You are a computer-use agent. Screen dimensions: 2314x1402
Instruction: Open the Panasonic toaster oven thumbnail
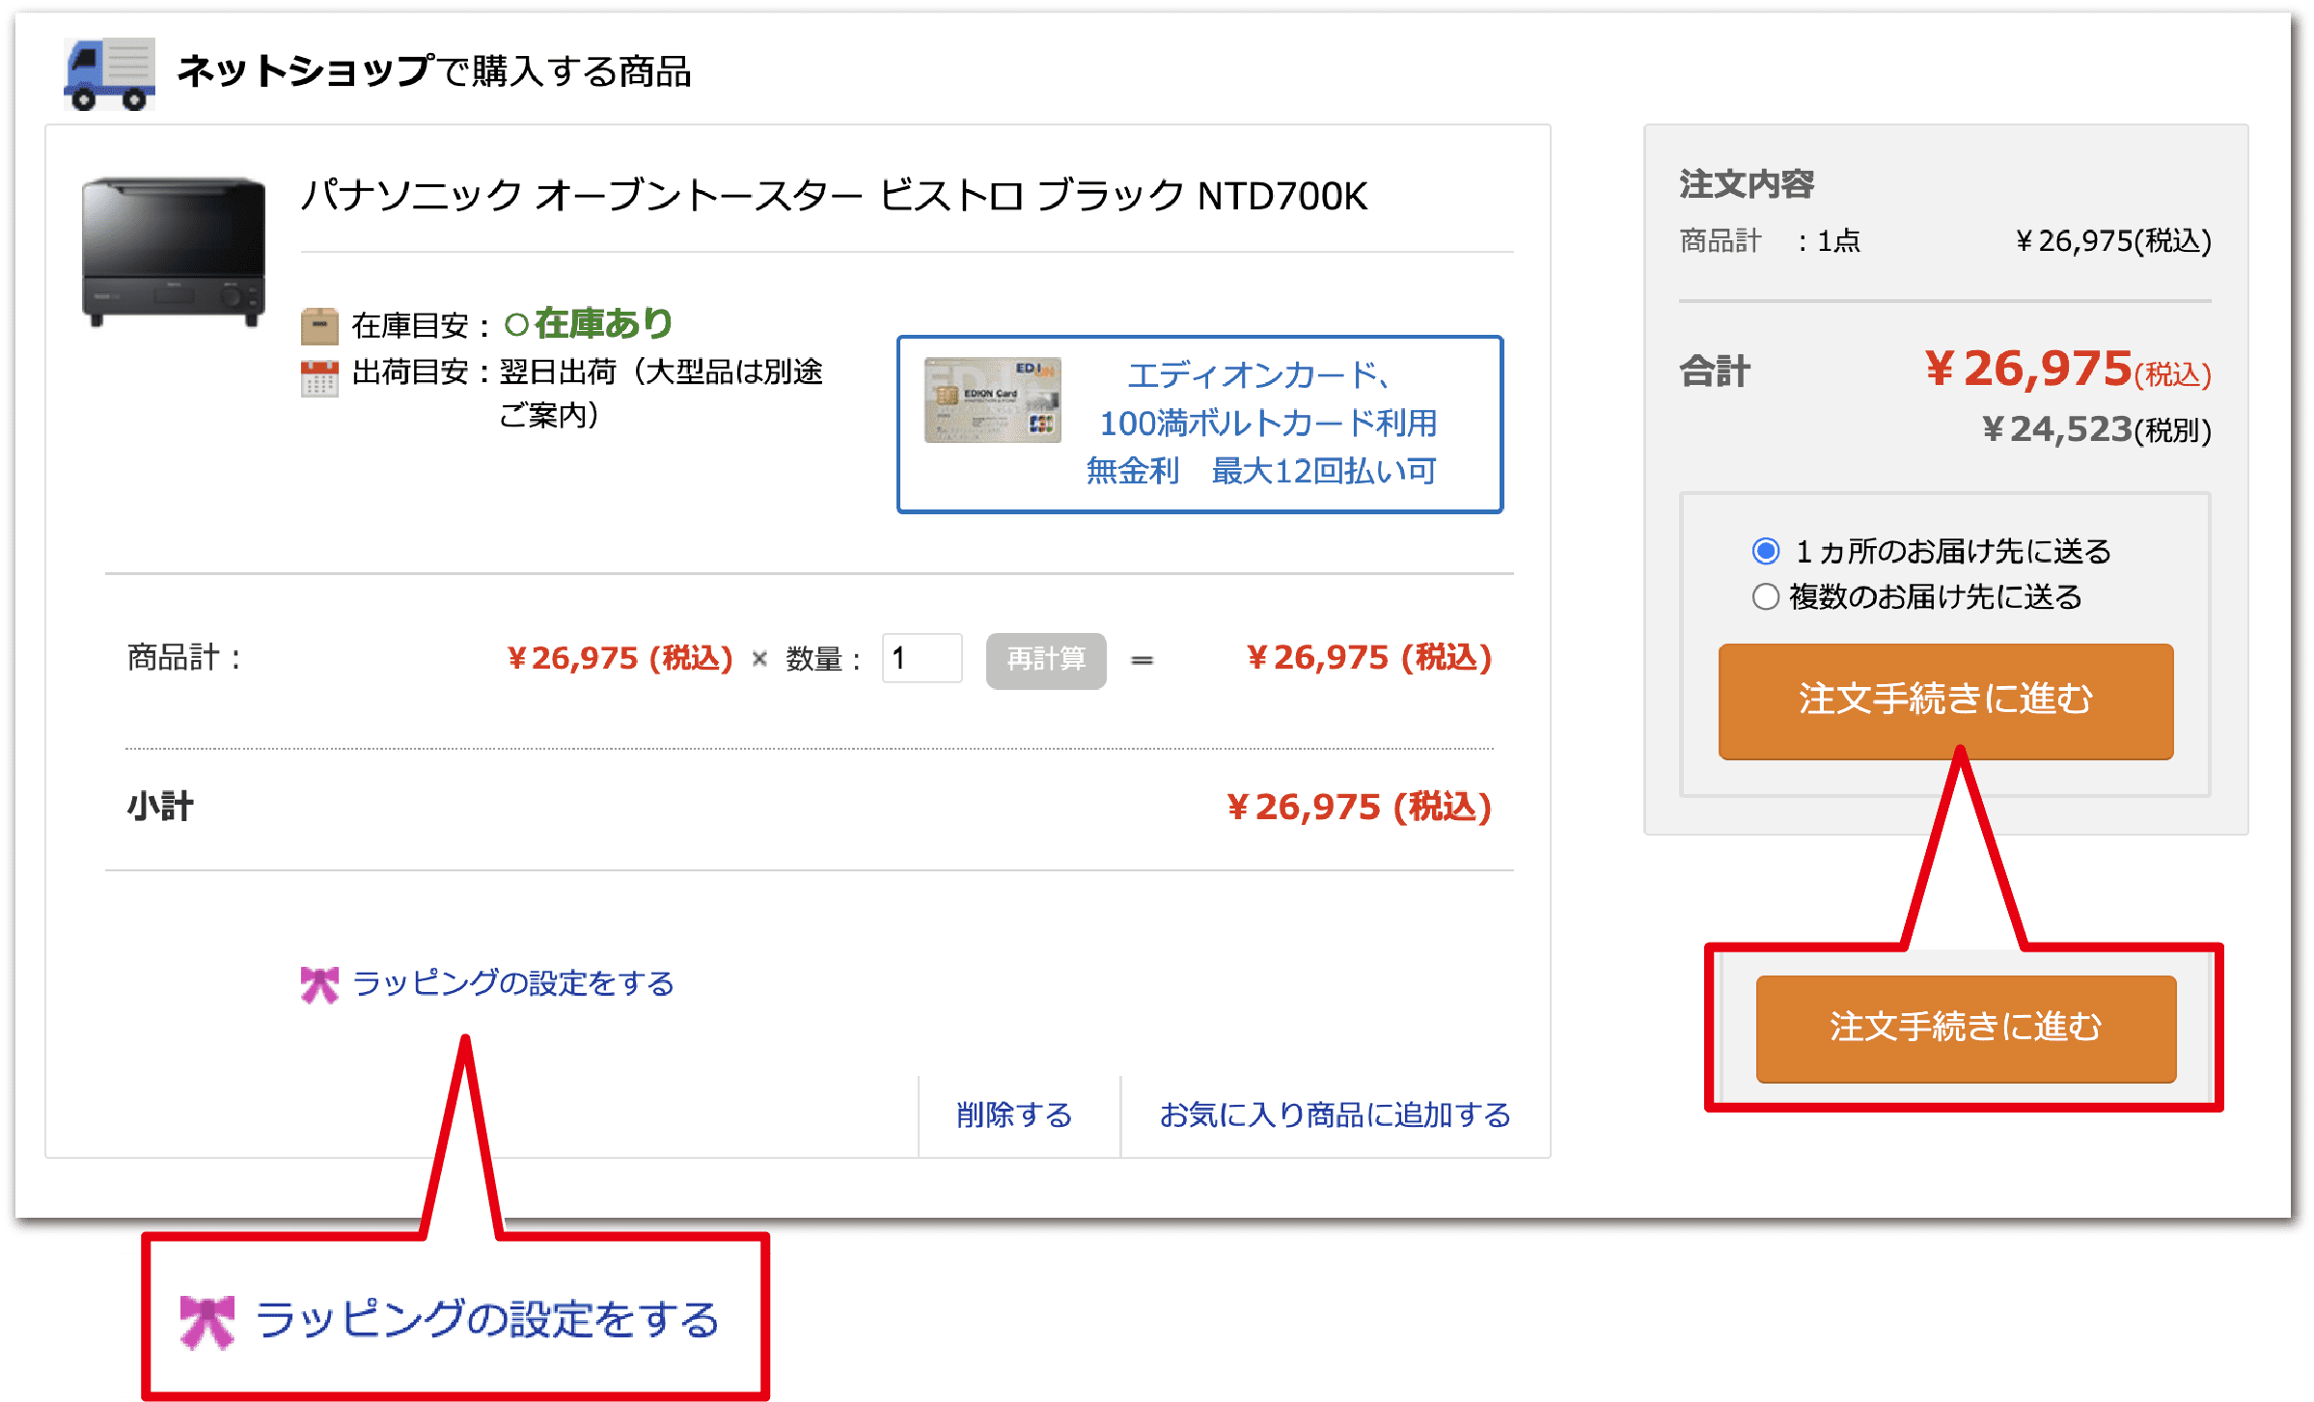(174, 252)
